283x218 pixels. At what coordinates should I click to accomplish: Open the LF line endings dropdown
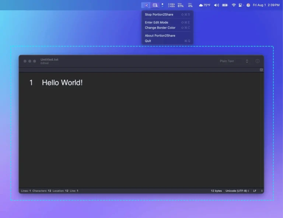click(x=258, y=191)
